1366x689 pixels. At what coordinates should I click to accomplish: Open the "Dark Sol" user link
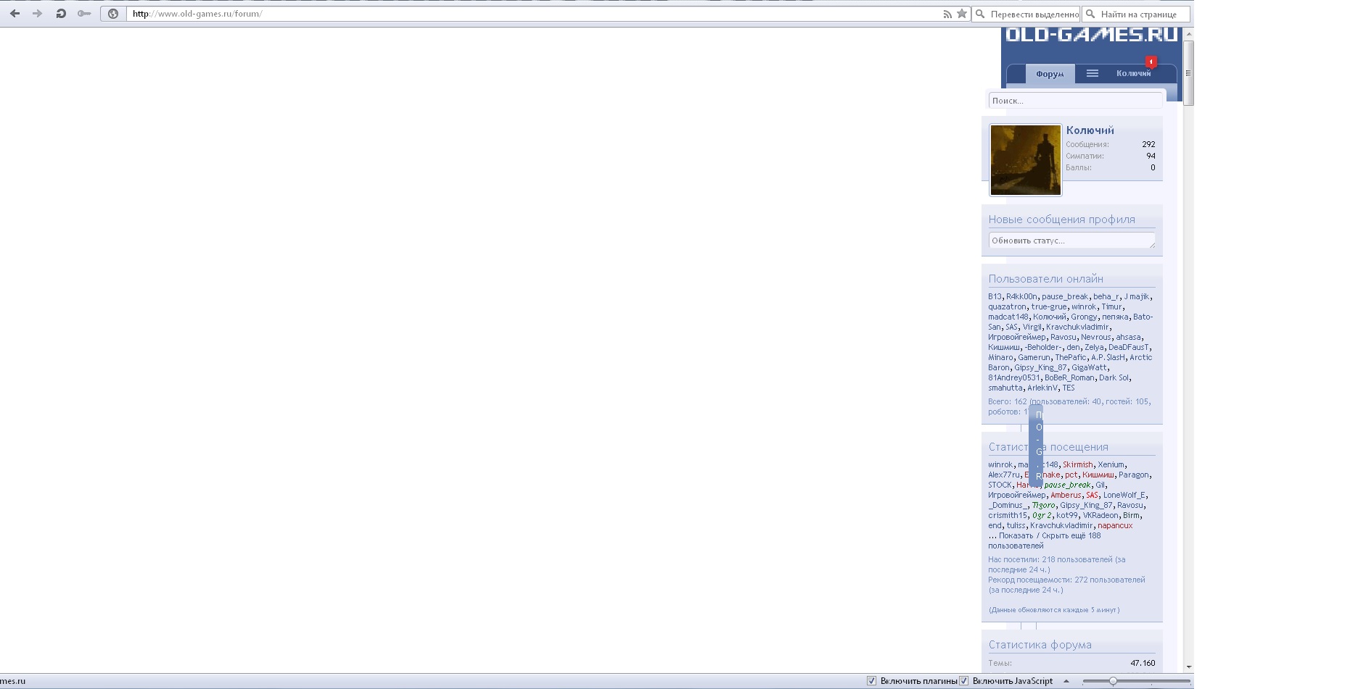point(1114,377)
